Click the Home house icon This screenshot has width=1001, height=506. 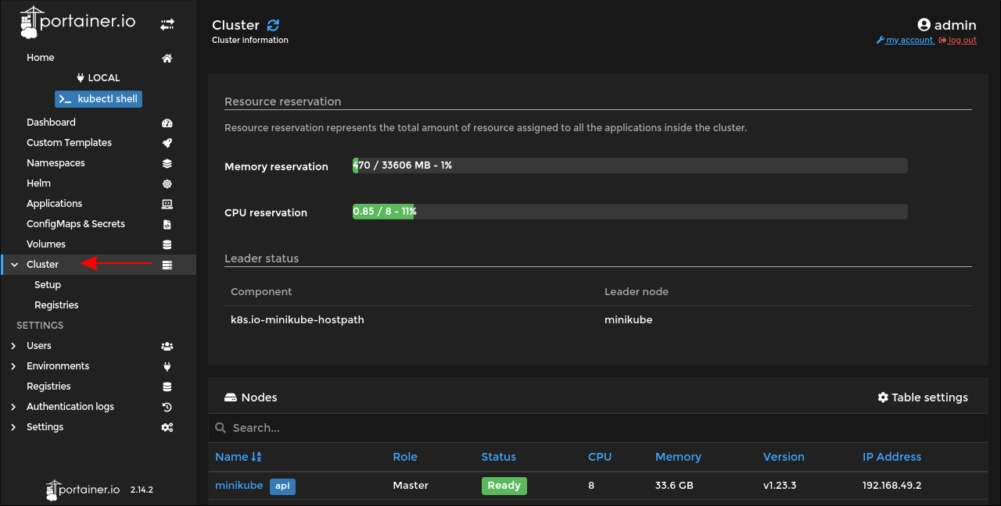(x=167, y=58)
